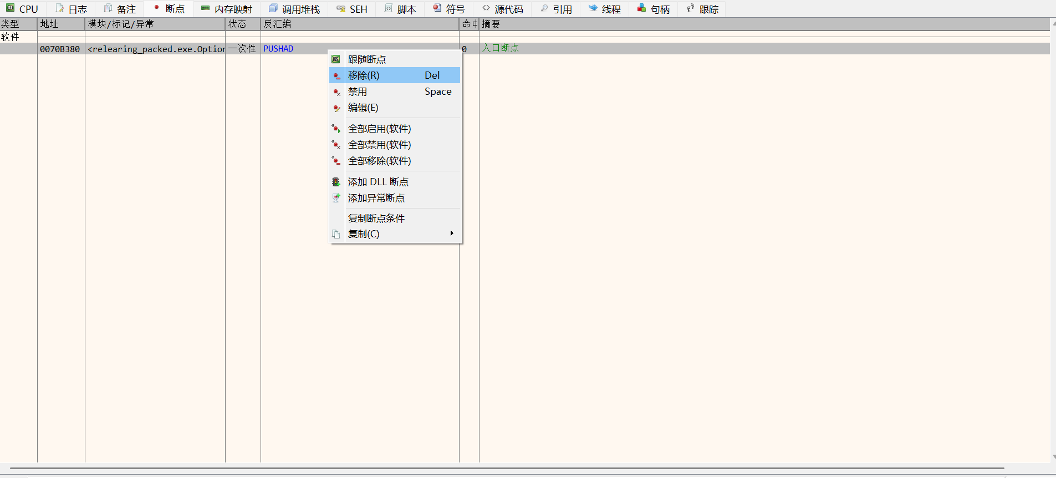Select 移除(R) menu entry

[x=395, y=75]
